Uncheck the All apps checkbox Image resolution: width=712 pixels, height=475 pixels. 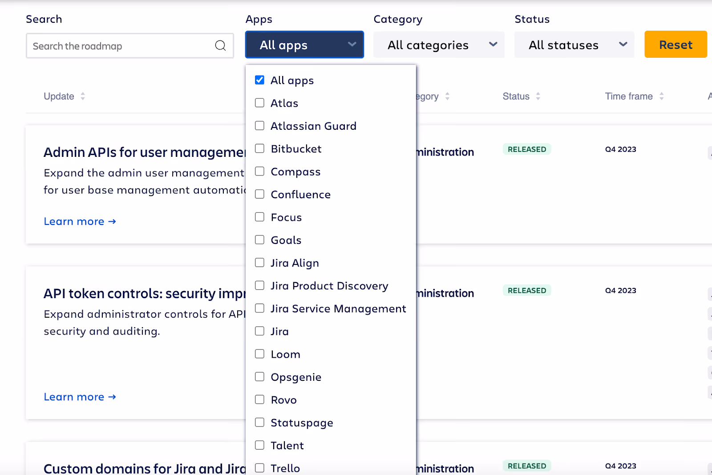[259, 80]
